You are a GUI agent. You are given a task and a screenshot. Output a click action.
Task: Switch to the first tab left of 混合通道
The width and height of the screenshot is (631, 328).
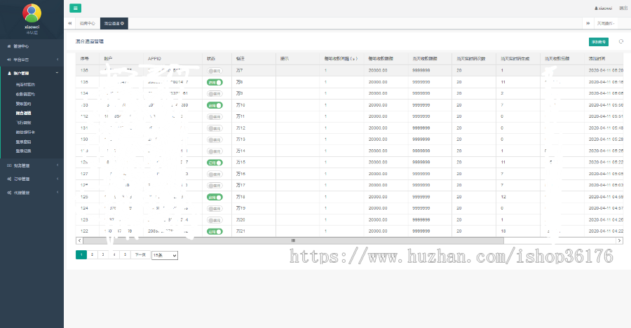[x=88, y=23]
